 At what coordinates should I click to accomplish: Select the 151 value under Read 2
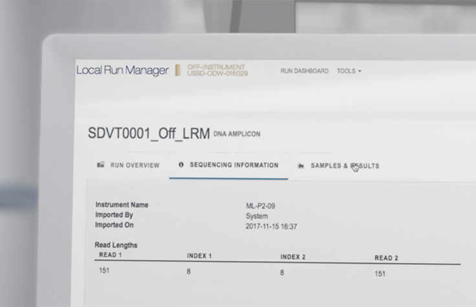click(x=380, y=274)
